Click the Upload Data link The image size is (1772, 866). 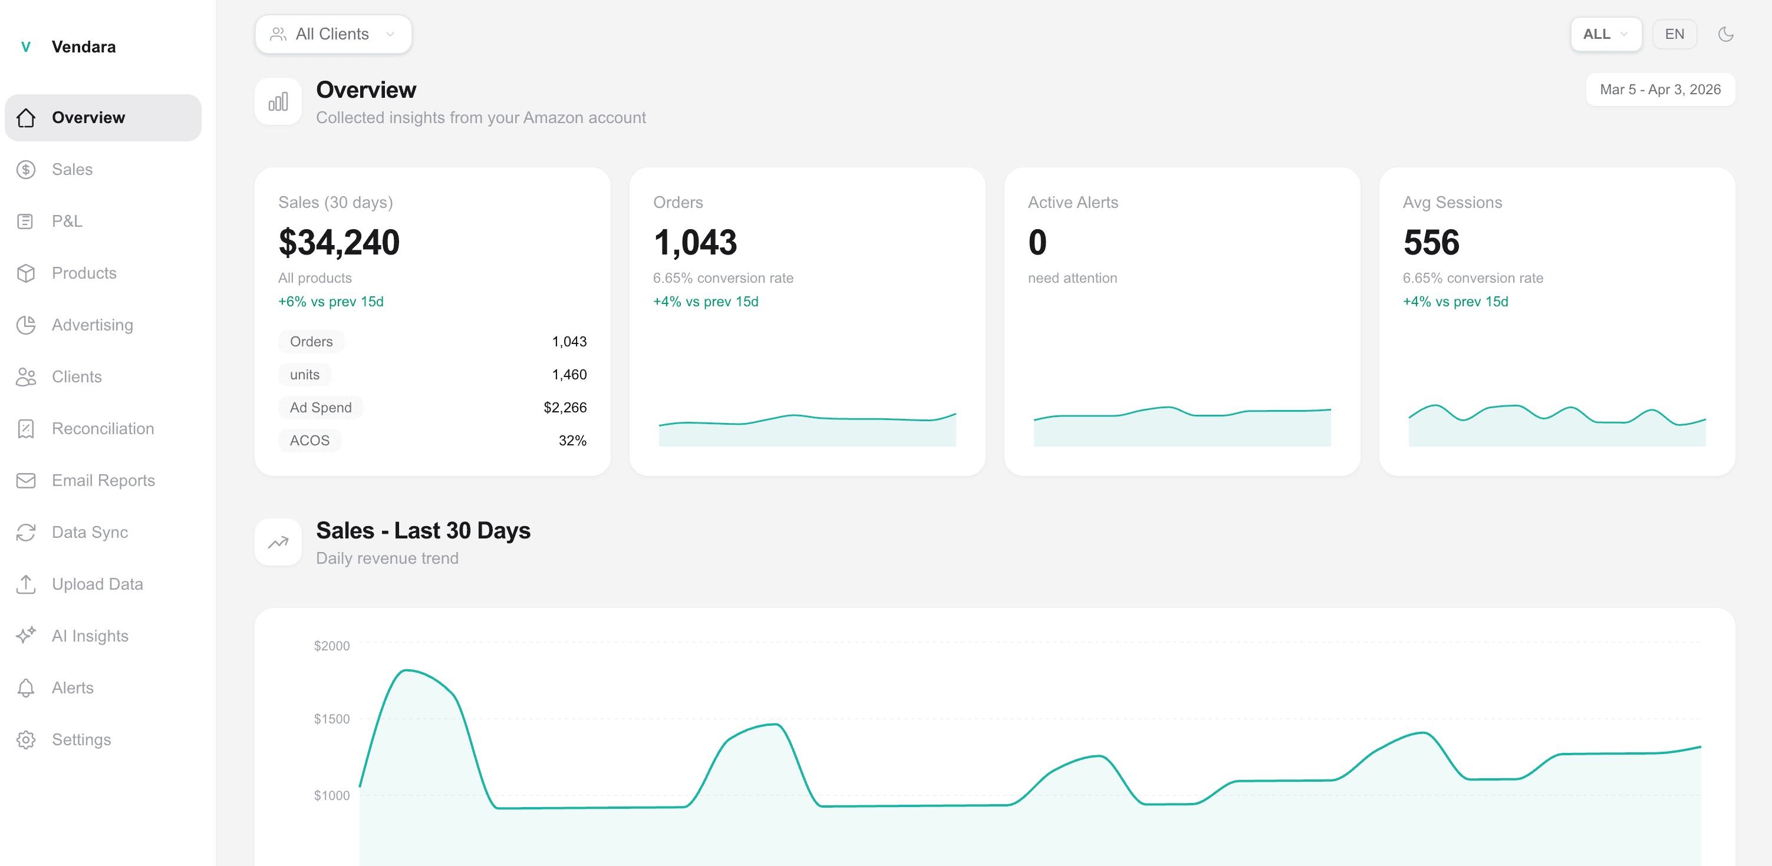click(97, 583)
